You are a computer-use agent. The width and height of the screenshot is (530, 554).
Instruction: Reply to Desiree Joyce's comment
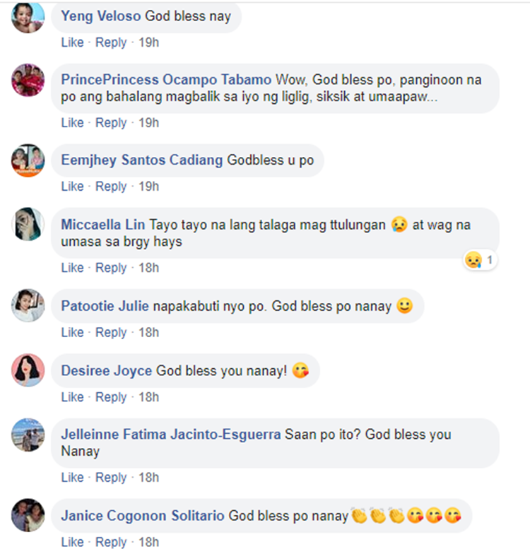click(x=111, y=397)
